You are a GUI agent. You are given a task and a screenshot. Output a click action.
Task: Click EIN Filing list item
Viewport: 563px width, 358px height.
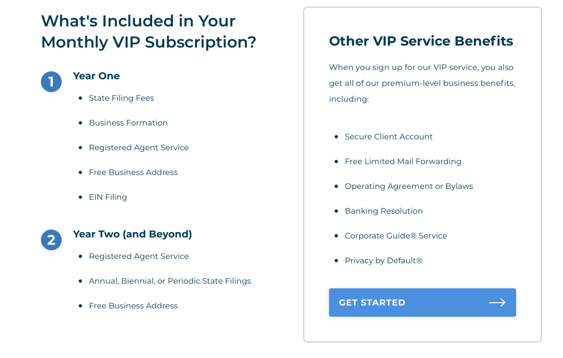click(108, 197)
